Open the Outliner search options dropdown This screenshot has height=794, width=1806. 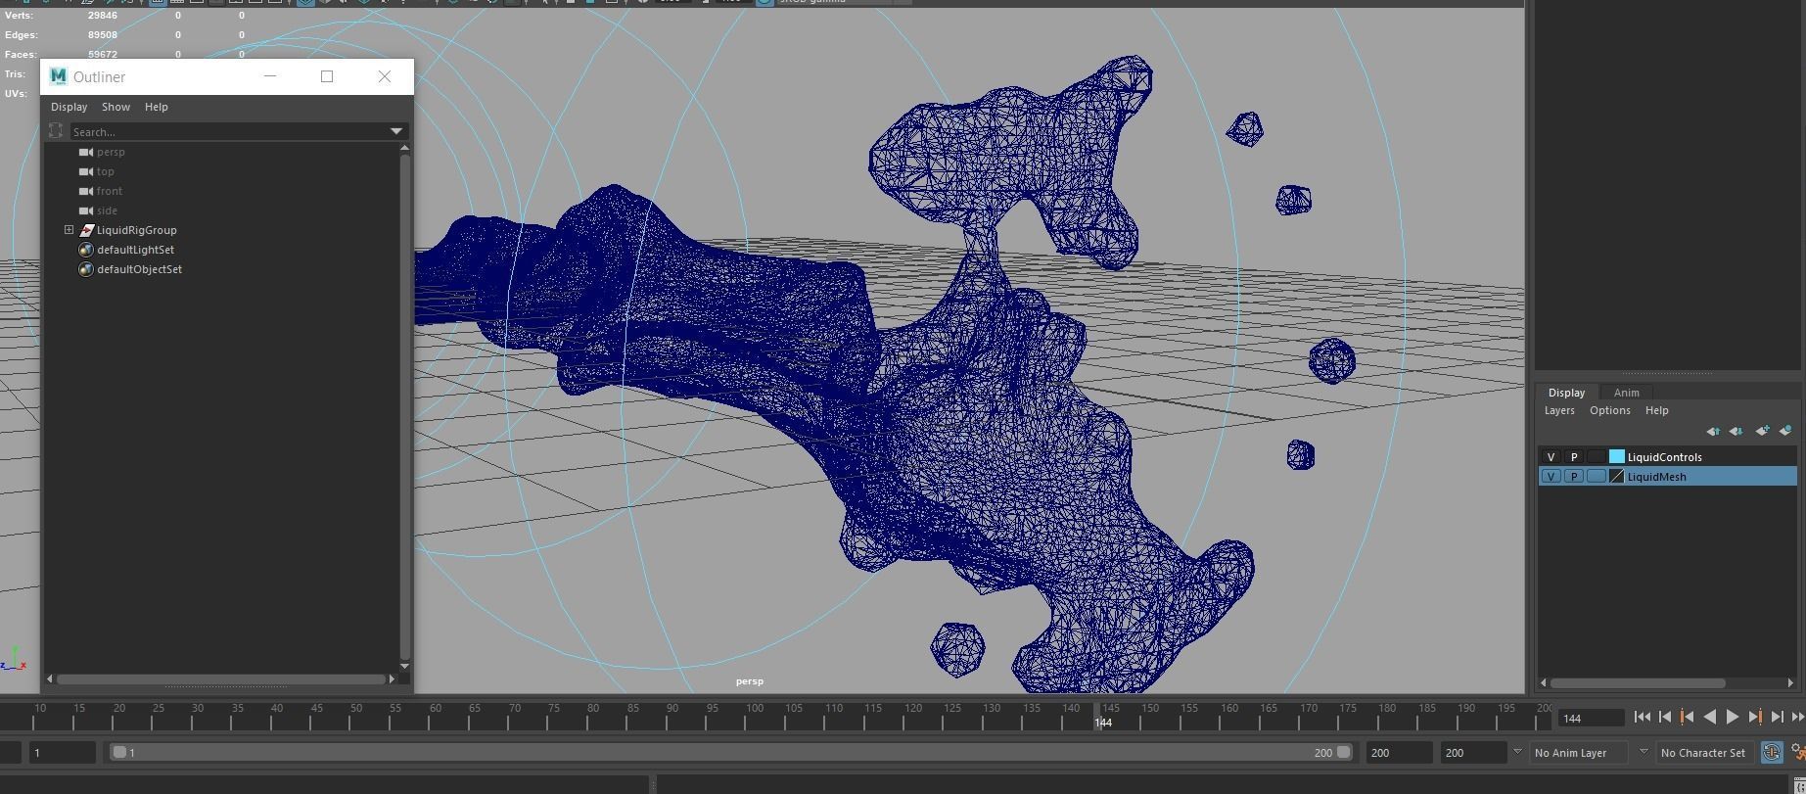click(x=396, y=131)
